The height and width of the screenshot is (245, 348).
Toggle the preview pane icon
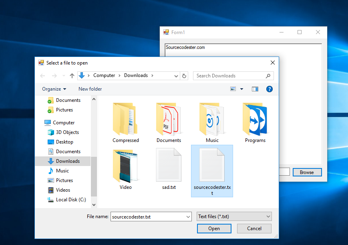click(255, 89)
